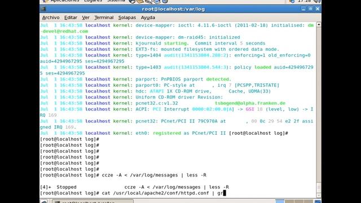The height and width of the screenshot is (203, 361).
Task: Click 'ATAPI' in the hdc line
Action: (x=157, y=91)
